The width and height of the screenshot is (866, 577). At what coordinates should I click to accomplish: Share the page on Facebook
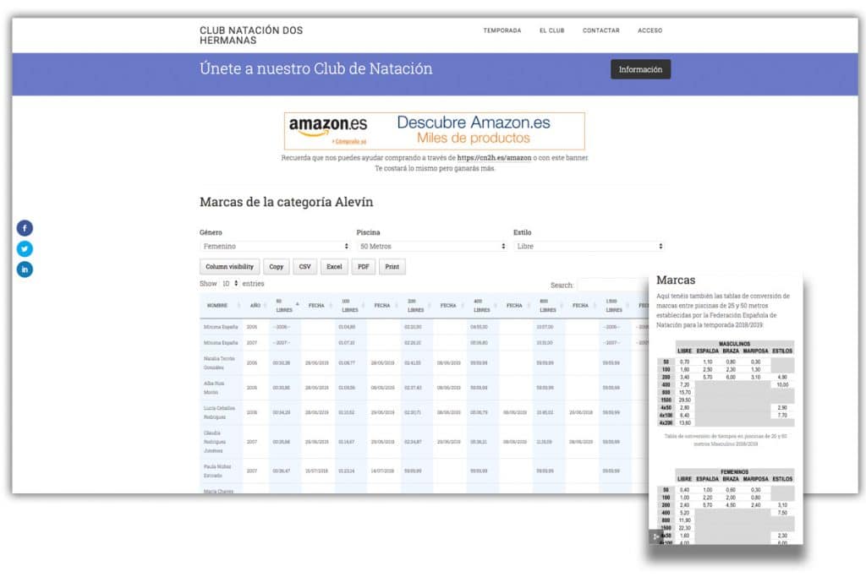[x=25, y=228]
